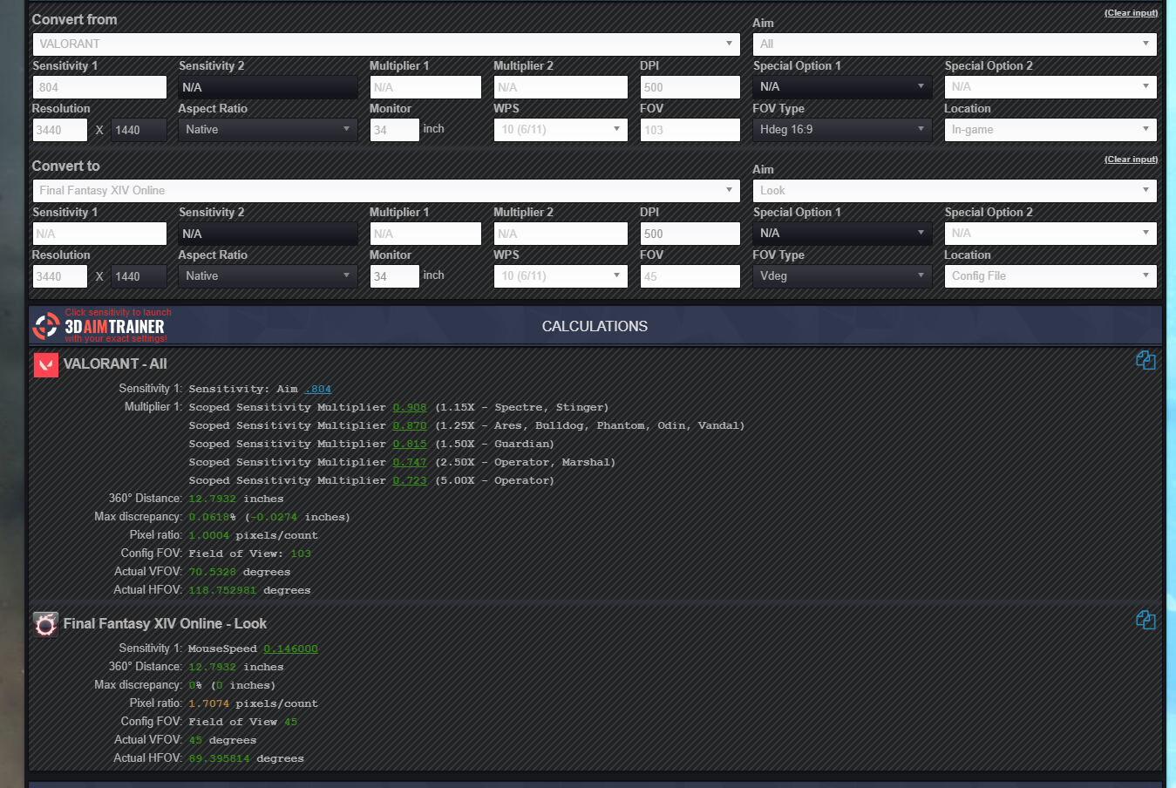Open Convert from Special Option 1 dropdown
1176x788 pixels.
(842, 86)
